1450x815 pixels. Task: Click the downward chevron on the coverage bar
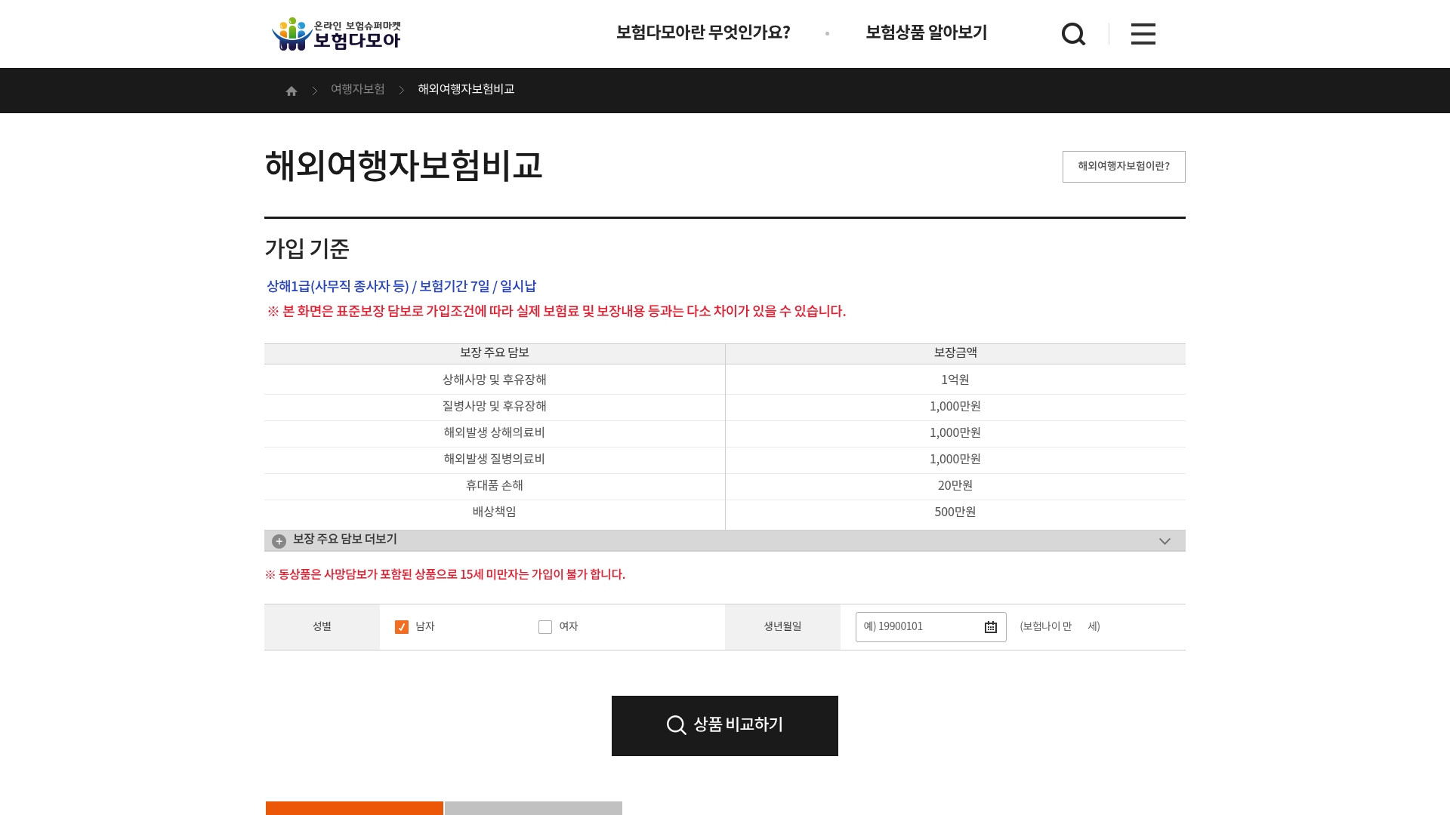tap(1164, 540)
